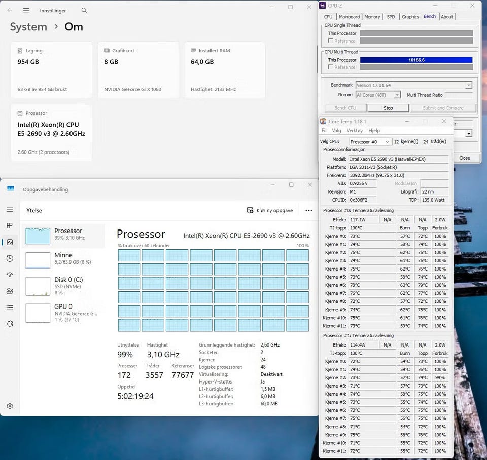487x460 pixels.
Task: Open the Details list icon in sidebar
Action: tap(10, 307)
